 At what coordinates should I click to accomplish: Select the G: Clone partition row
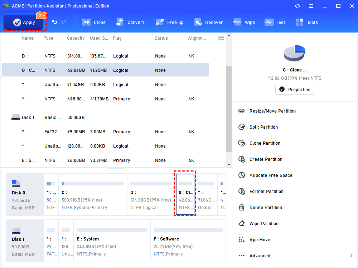106,70
